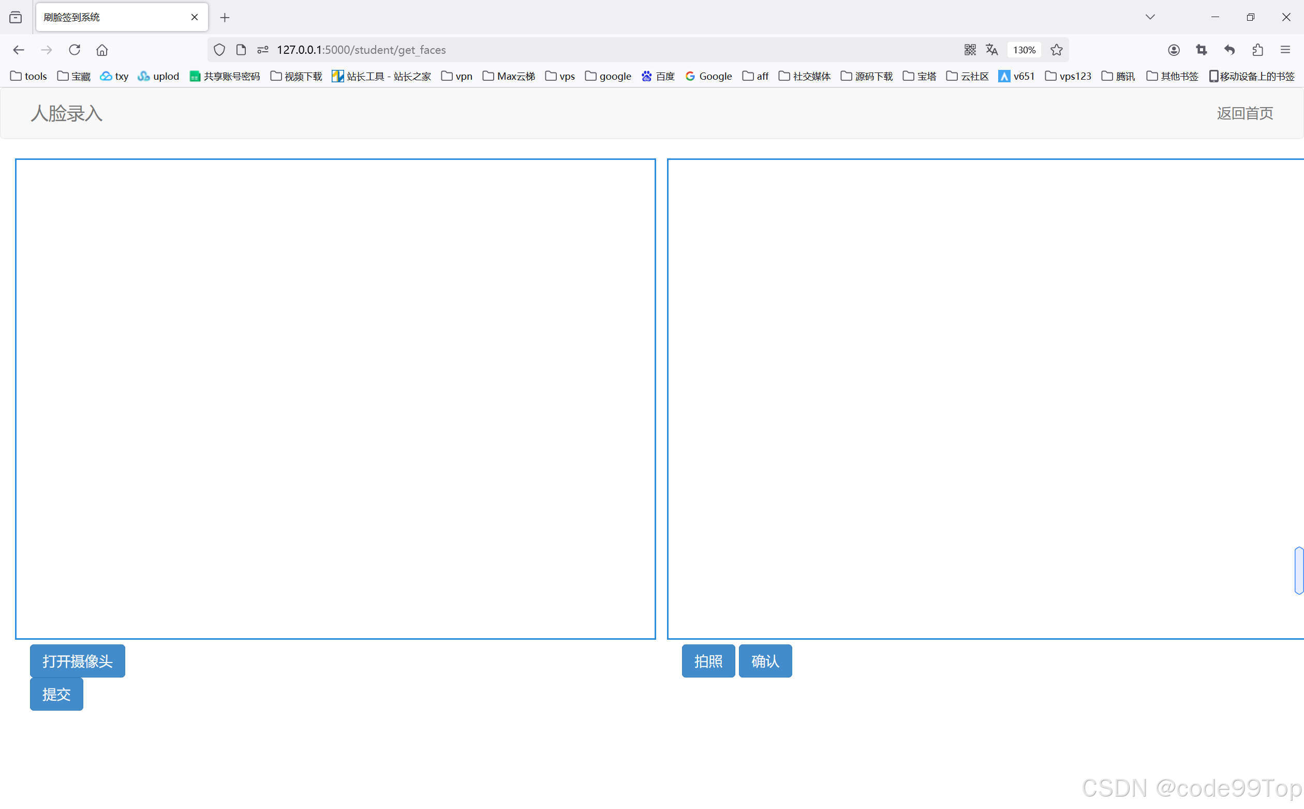The image size is (1304, 809).
Task: Open the 云社区 bookmark folder
Action: click(967, 76)
